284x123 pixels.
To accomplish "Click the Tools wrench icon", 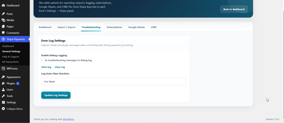I will (x=3, y=96).
